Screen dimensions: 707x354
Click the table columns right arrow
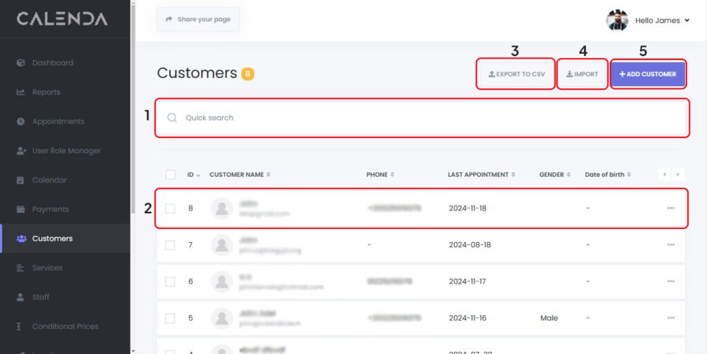pyautogui.click(x=678, y=175)
